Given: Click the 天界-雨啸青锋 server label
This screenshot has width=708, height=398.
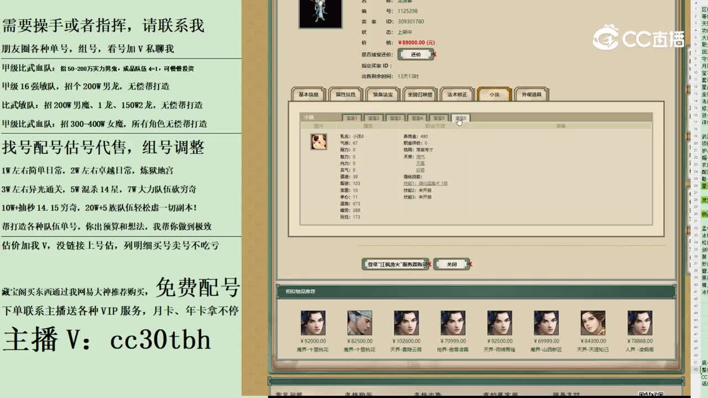Looking at the screenshot, I should pos(499,349).
